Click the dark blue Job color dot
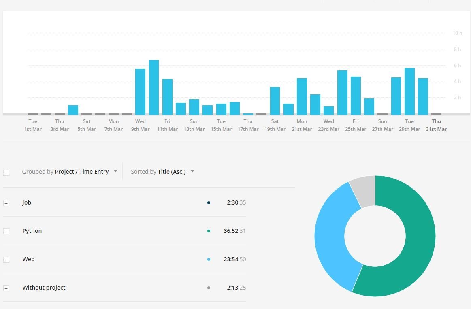 pyautogui.click(x=209, y=202)
